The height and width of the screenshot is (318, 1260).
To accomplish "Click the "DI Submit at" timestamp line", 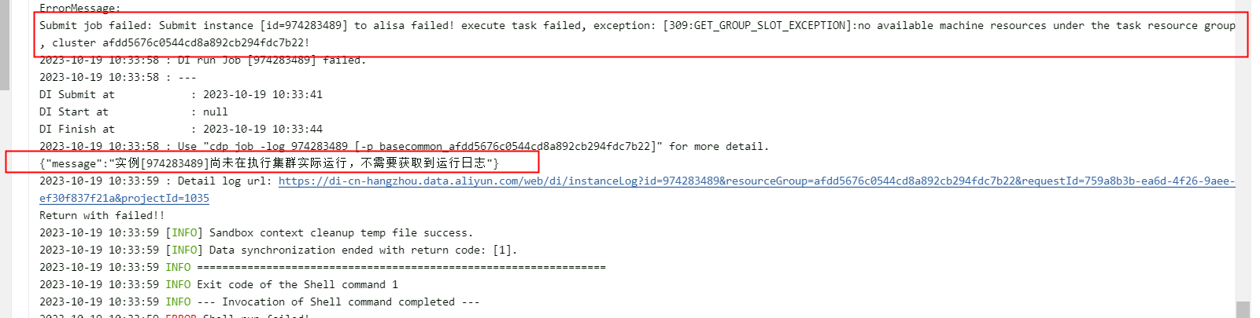I will tap(181, 94).
